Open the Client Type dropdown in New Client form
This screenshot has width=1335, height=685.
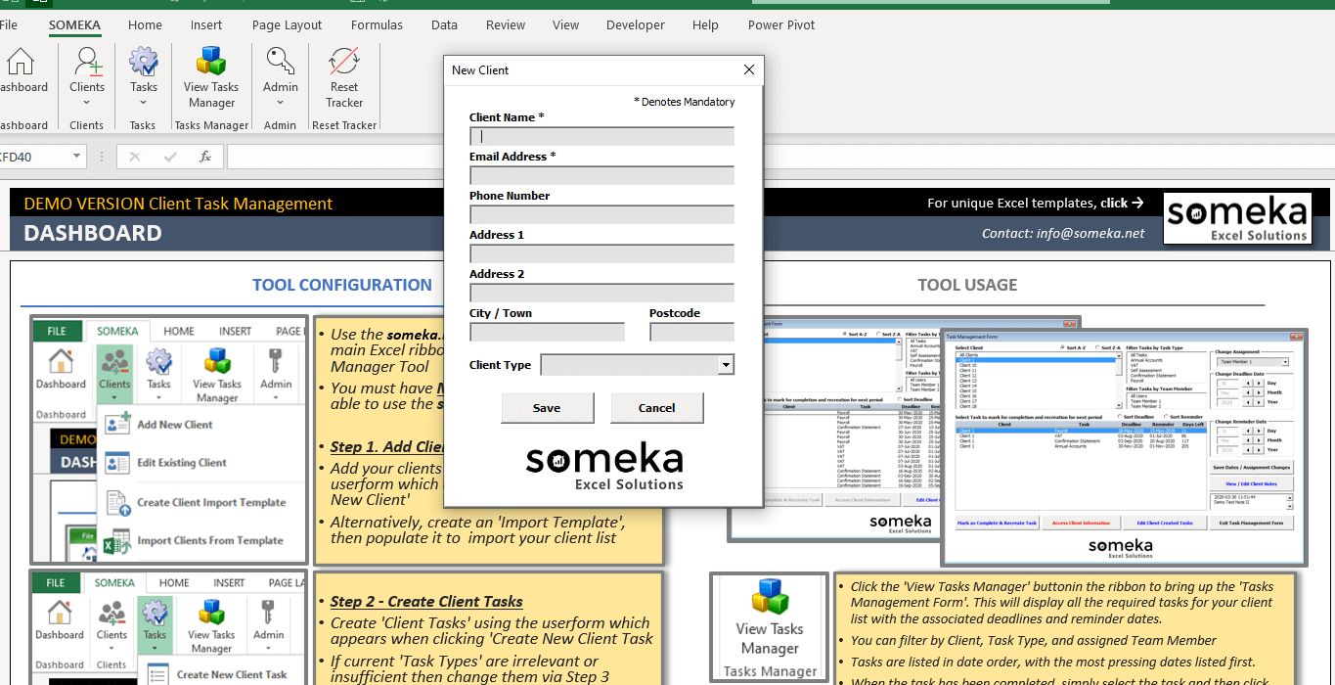[725, 364]
